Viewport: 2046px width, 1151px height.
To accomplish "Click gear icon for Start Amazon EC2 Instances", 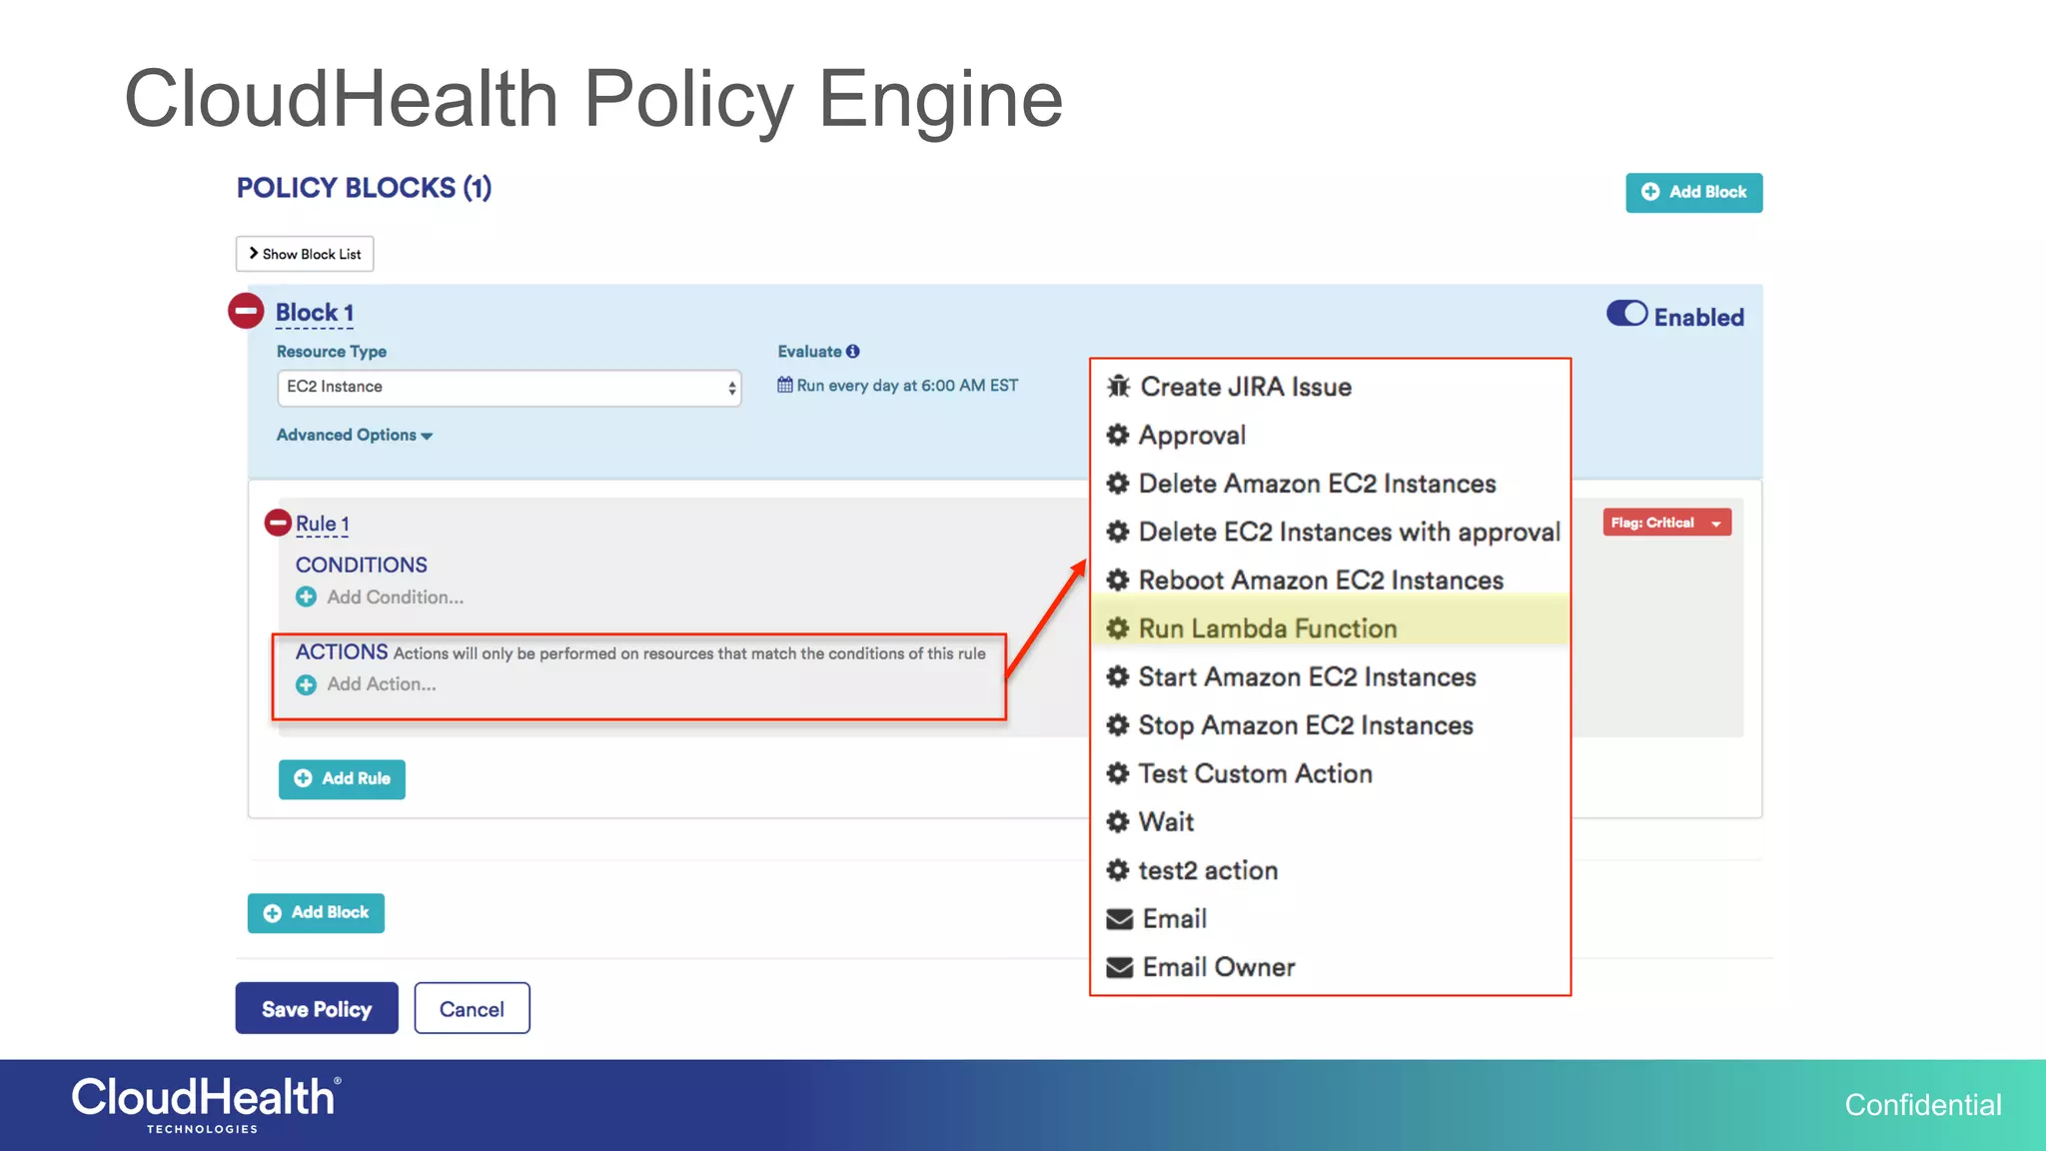I will click(x=1118, y=676).
